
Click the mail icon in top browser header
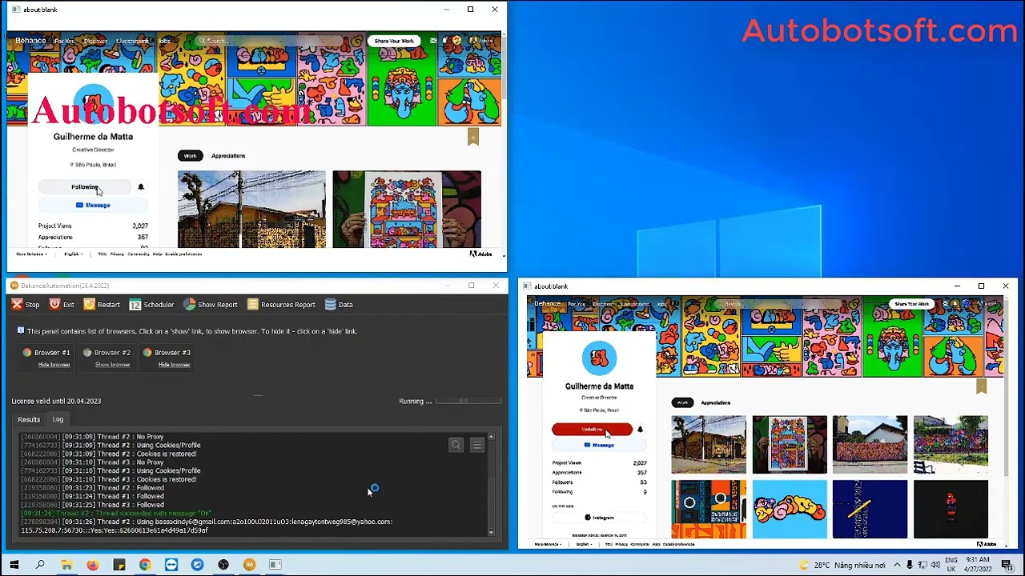coord(433,41)
